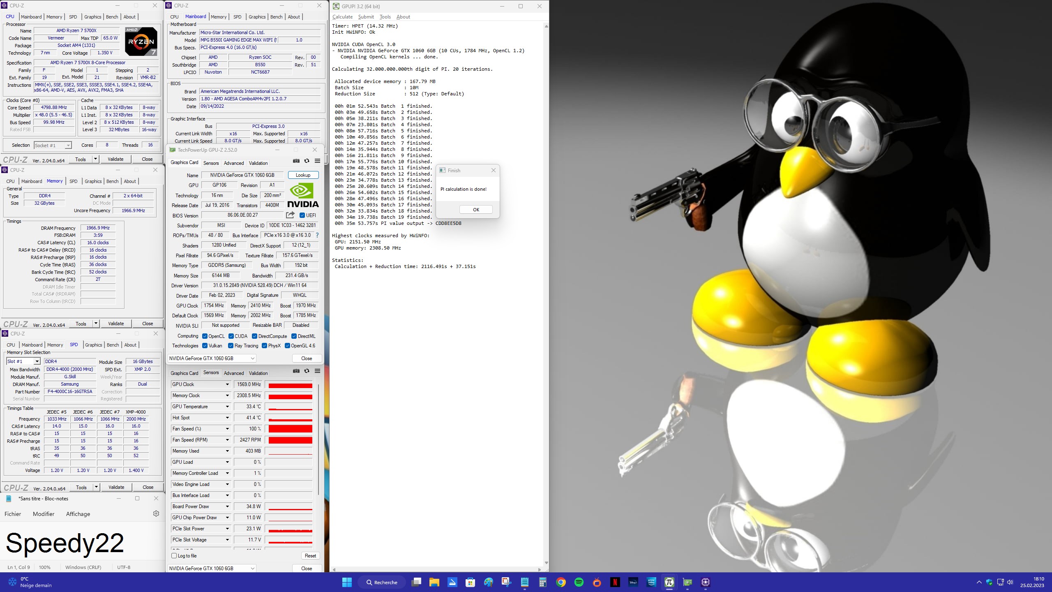This screenshot has width=1052, height=592.
Task: Switch to Advanced tab in GPU-Z Graphics Card window
Action: point(234,163)
